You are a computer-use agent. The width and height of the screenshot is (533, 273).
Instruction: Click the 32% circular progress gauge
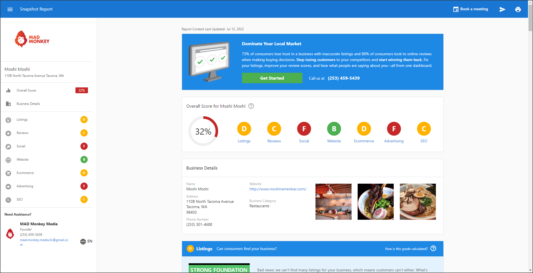pos(203,131)
